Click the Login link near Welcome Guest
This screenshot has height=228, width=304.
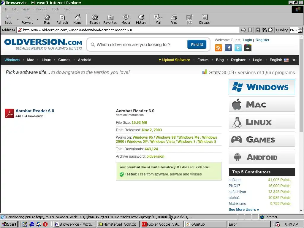[247, 40]
